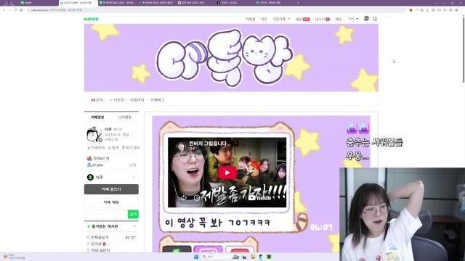This screenshot has width=465, height=261.
Task: Open the 인기글 board
Action: coord(96,244)
